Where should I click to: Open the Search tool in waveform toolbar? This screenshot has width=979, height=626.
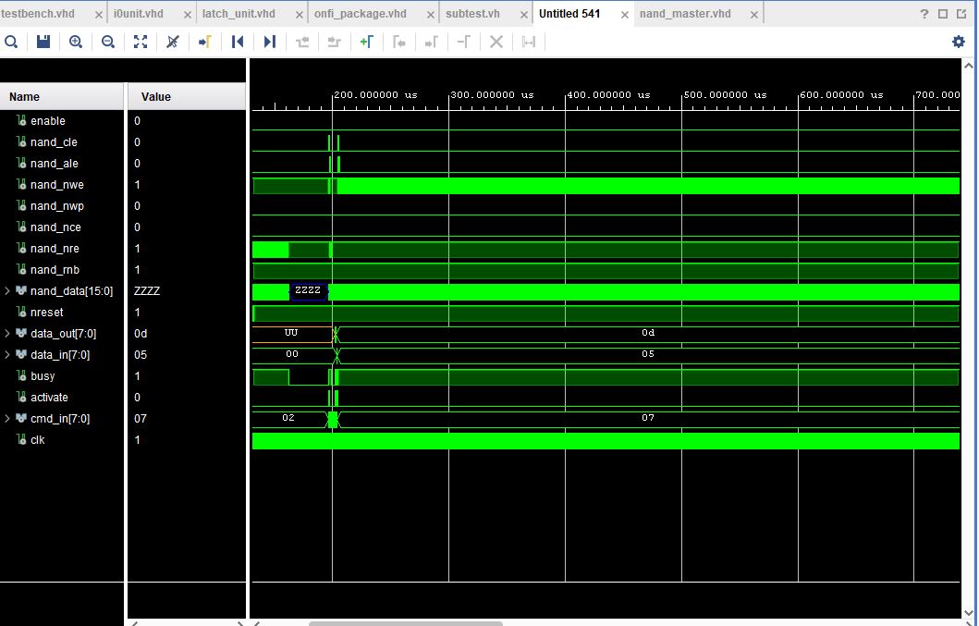(x=11, y=42)
